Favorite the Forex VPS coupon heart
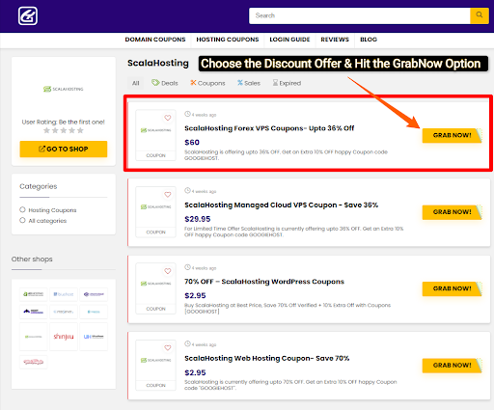 point(168,118)
